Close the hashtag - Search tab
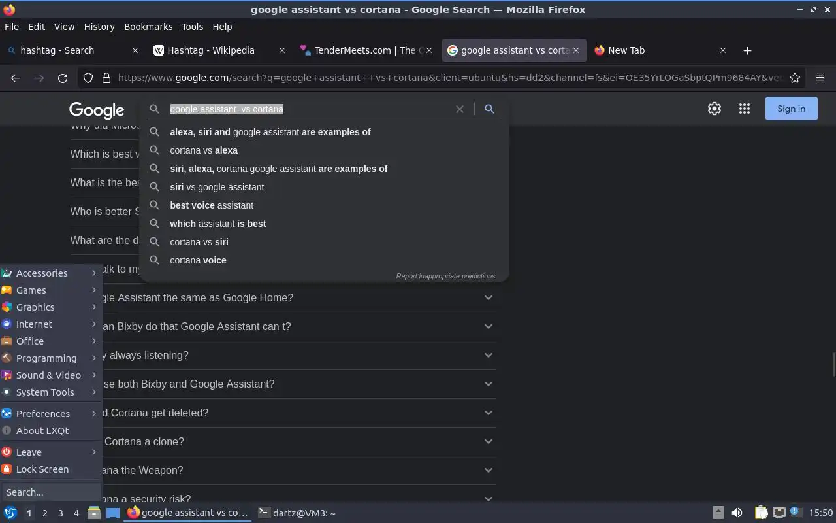Screen dimensions: 836x523 tap(135, 50)
